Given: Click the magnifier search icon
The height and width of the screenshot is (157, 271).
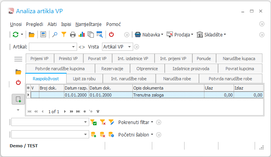Looking at the screenshot, I should click(x=55, y=35).
